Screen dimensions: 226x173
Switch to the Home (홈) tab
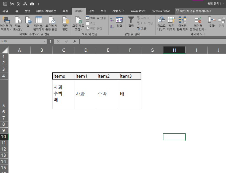pyautogui.click(x=17, y=11)
